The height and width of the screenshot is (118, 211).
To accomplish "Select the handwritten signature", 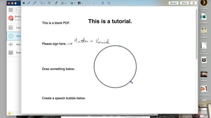I will (92, 41).
